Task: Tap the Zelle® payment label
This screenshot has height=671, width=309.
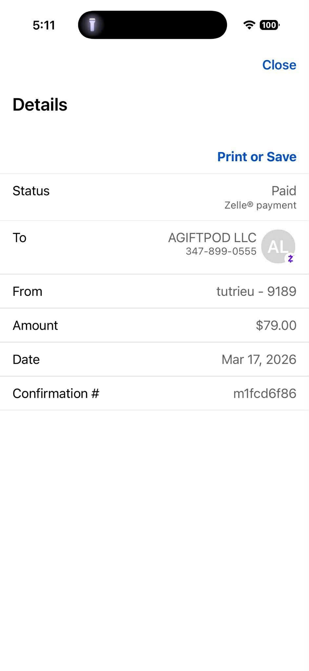Action: pos(260,205)
